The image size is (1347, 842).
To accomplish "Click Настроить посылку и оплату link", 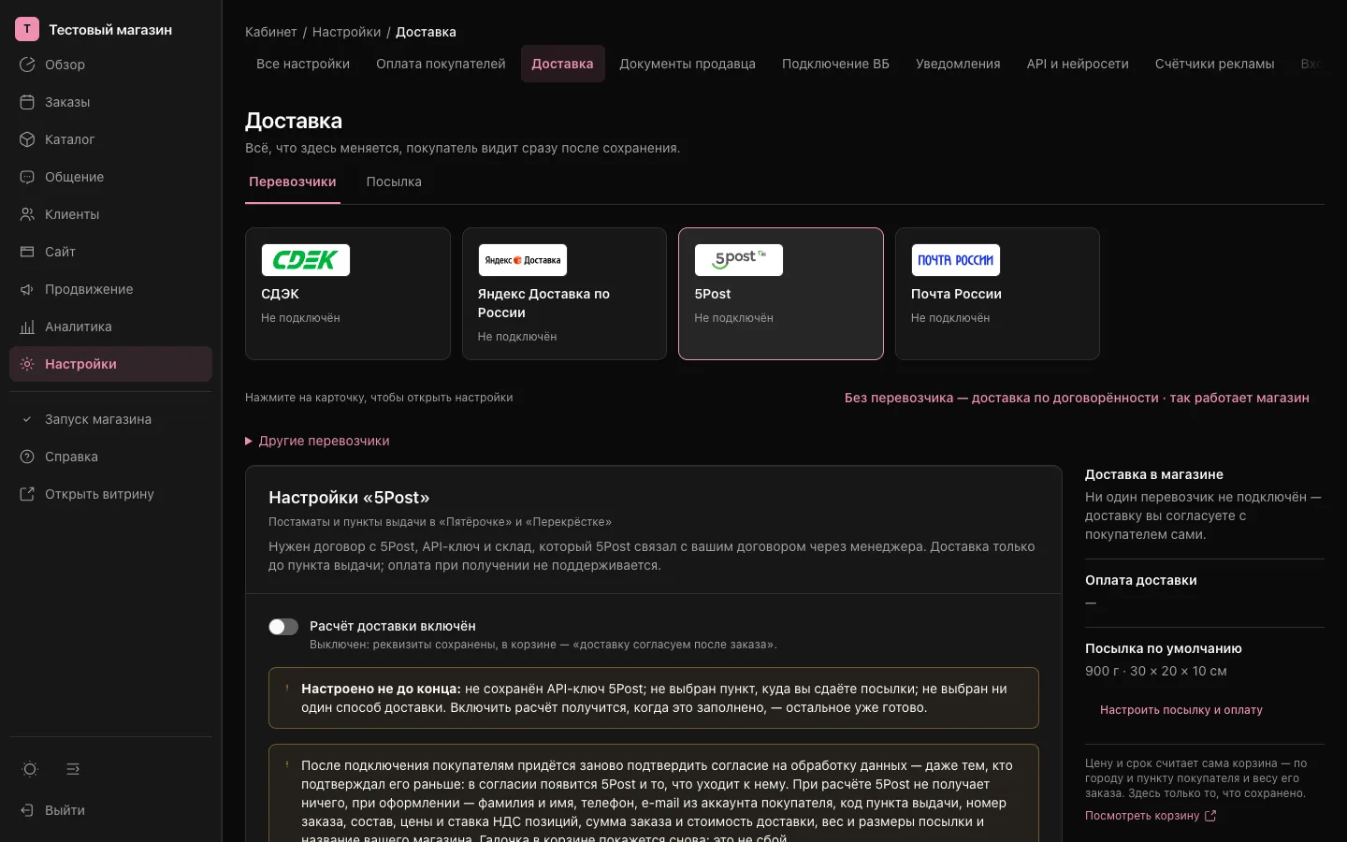I will pyautogui.click(x=1181, y=710).
